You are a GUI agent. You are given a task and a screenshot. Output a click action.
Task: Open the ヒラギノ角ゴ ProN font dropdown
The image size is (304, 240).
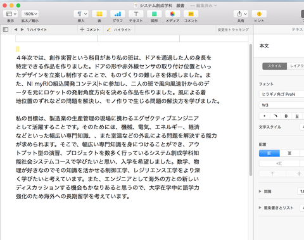click(282, 94)
